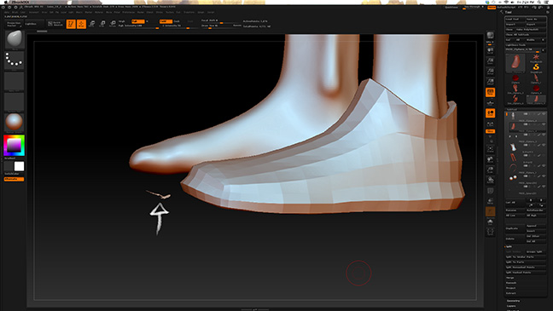This screenshot has height=311, width=553.
Task: Launch Projection Master
Action: click(15, 24)
